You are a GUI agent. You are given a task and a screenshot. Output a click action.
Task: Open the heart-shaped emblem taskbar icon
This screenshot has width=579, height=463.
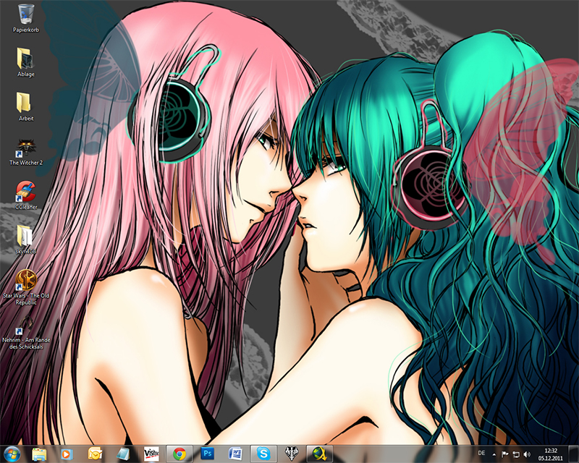point(292,454)
